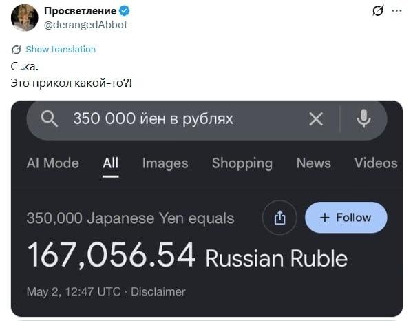Click the magnifier search icon
Image resolution: width=413 pixels, height=321 pixels.
click(x=50, y=118)
